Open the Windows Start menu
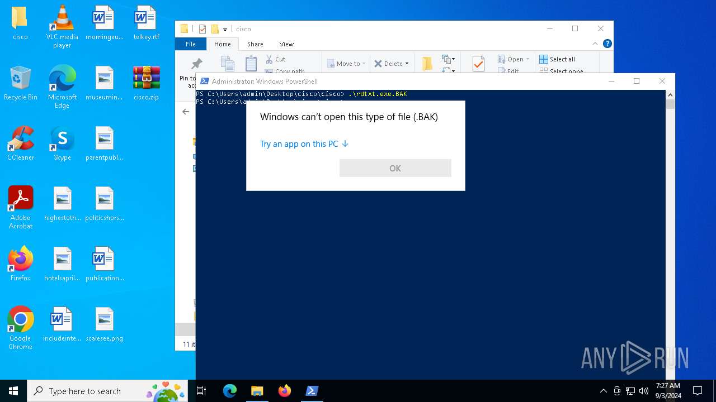716x402 pixels. coord(13,391)
